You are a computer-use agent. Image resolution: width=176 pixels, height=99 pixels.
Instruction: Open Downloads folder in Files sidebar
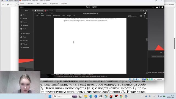point(25,48)
